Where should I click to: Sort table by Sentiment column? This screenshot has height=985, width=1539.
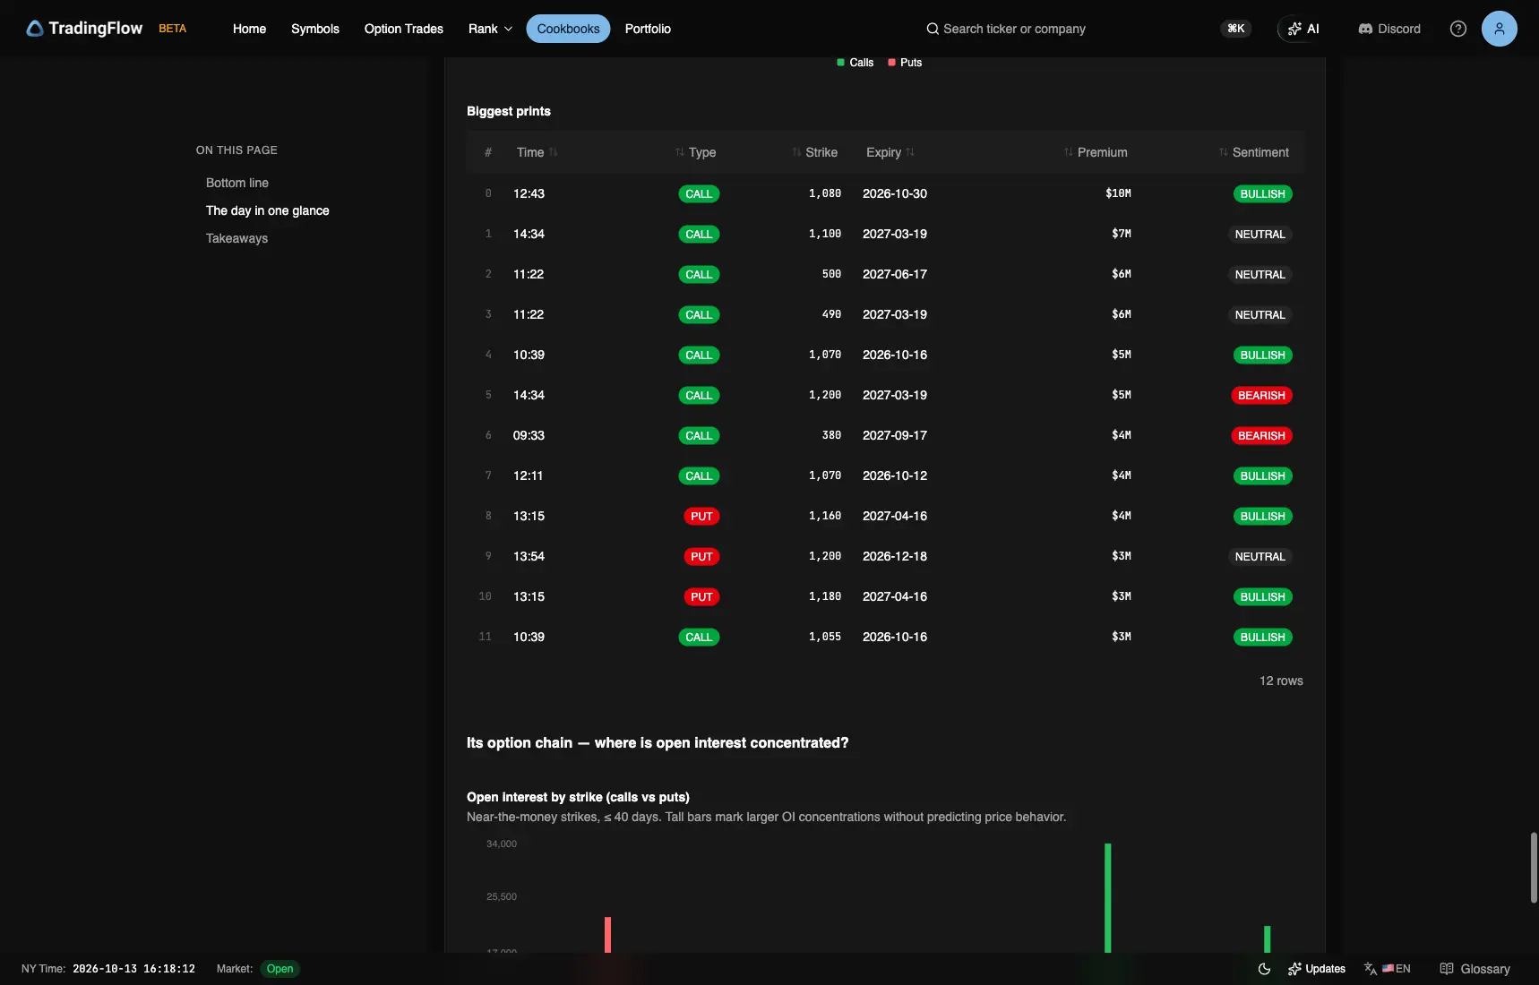pos(1254,152)
